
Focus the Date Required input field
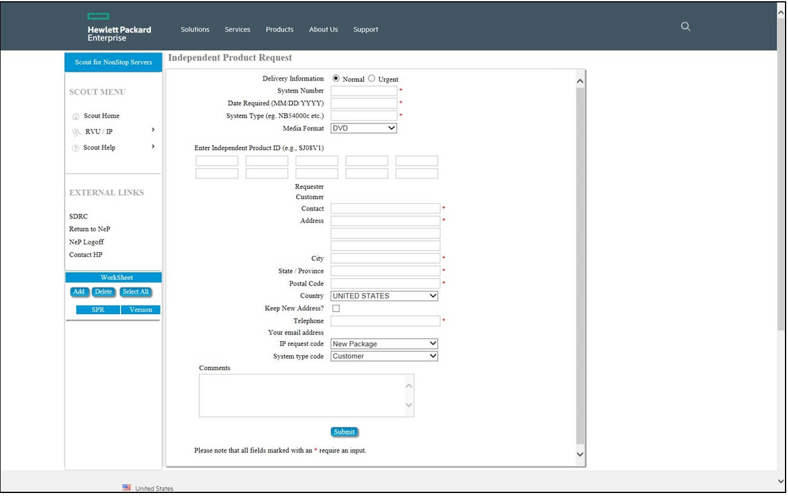[x=364, y=103]
